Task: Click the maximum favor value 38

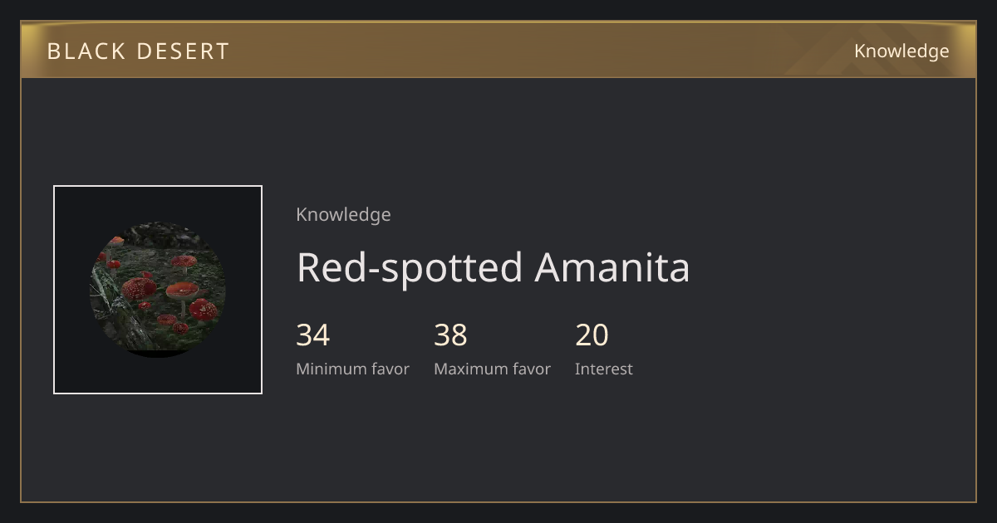Action: (450, 335)
